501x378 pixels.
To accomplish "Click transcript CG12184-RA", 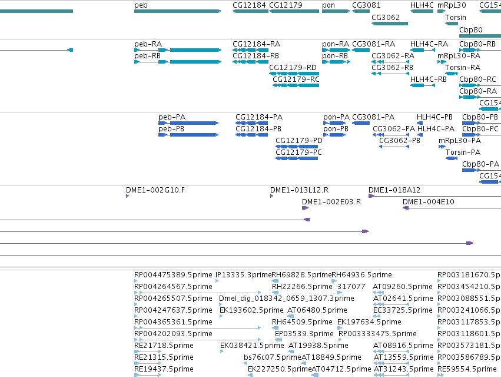I will tap(250, 50).
